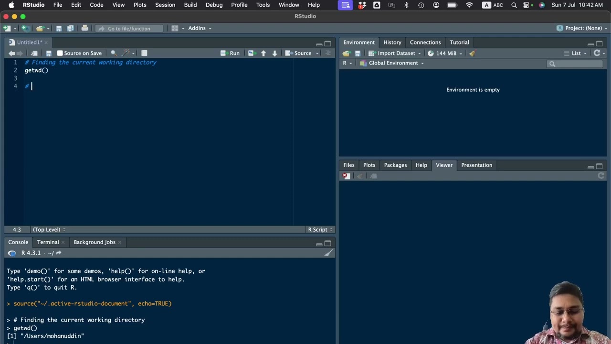The height and width of the screenshot is (344, 611).
Task: Save workspace icon in Environment pane
Action: (x=358, y=53)
